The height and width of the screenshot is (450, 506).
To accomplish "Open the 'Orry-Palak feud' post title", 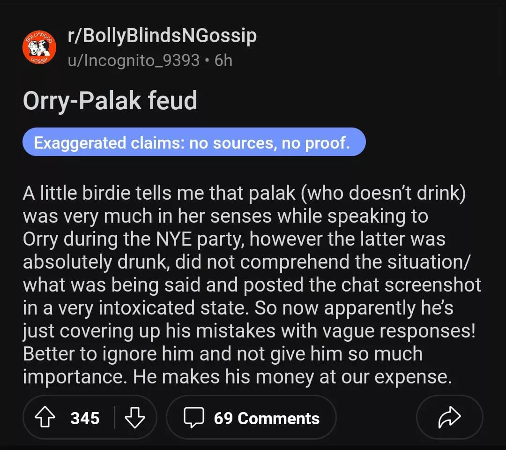I will tap(110, 101).
